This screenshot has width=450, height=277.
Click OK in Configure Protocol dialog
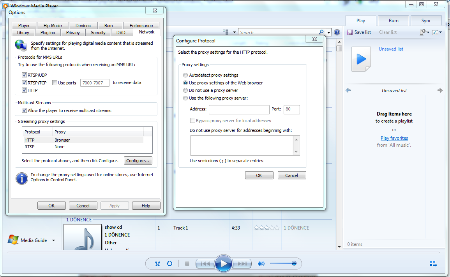pyautogui.click(x=259, y=175)
